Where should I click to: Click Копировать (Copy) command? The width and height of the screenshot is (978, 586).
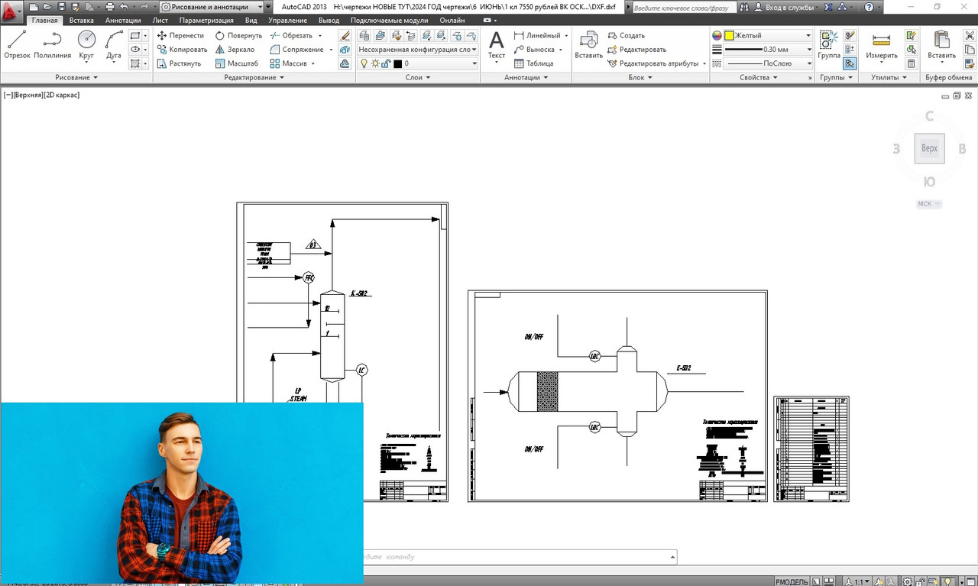point(182,50)
